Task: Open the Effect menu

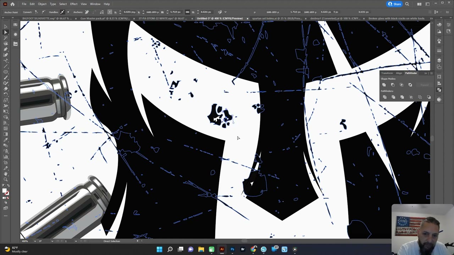Action: [x=74, y=4]
